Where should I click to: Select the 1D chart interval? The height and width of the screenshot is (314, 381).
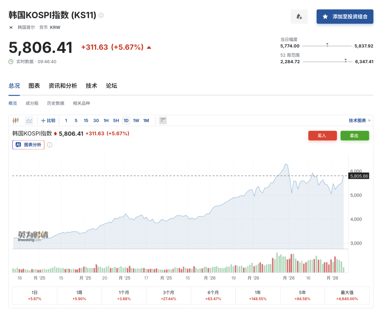(126, 120)
